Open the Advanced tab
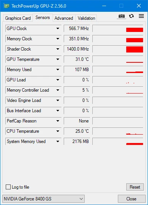The height and width of the screenshot is (205, 148). 64,18
